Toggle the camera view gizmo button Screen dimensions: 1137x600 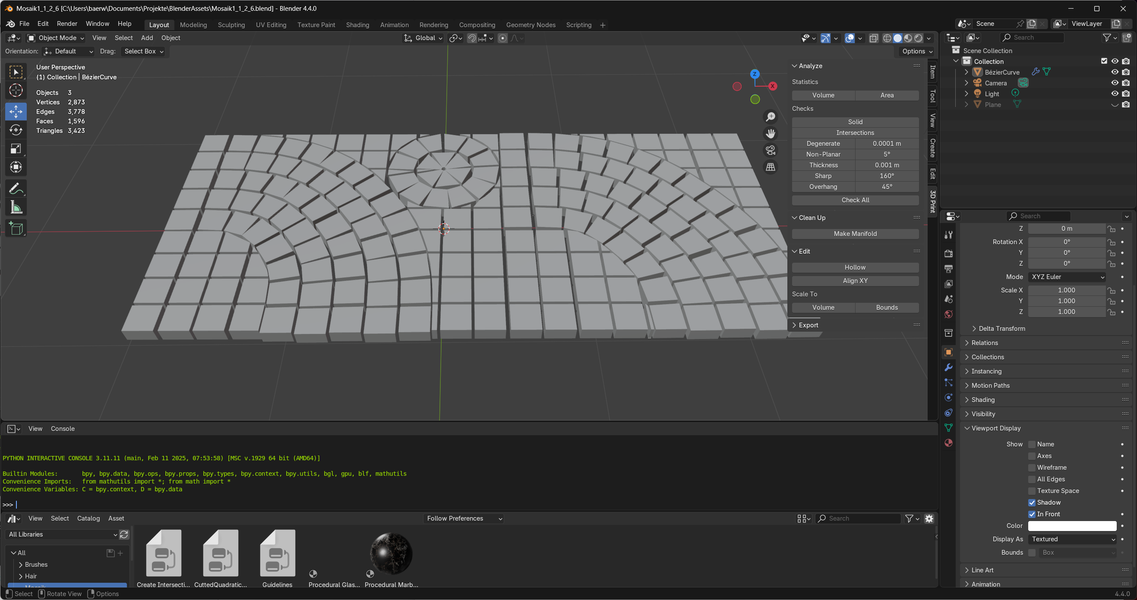(x=770, y=151)
